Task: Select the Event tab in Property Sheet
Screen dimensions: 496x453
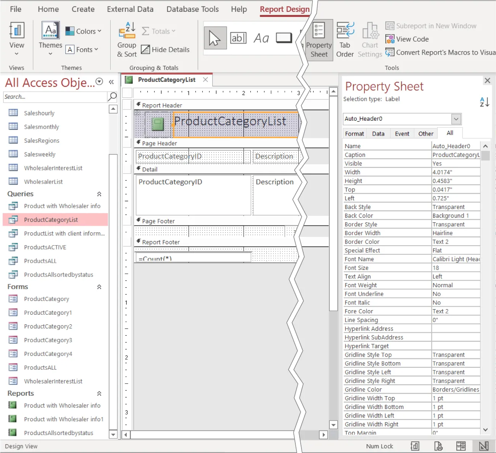Action: pyautogui.click(x=402, y=133)
